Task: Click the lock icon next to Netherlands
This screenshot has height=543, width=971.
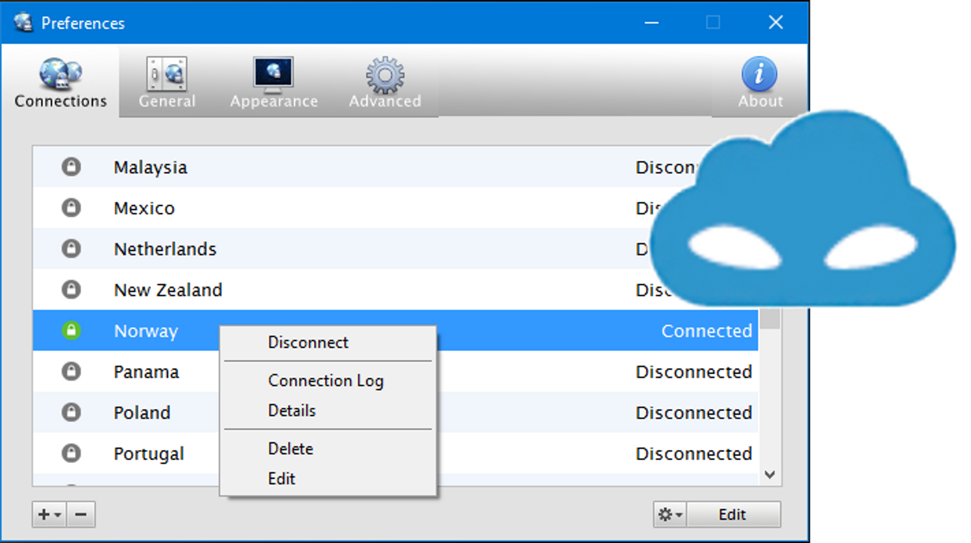Action: point(71,249)
